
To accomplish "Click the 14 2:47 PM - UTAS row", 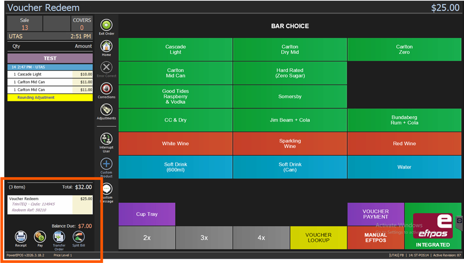I will click(50, 67).
